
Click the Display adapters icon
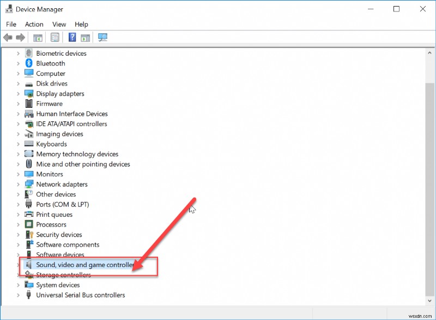[x=28, y=93]
